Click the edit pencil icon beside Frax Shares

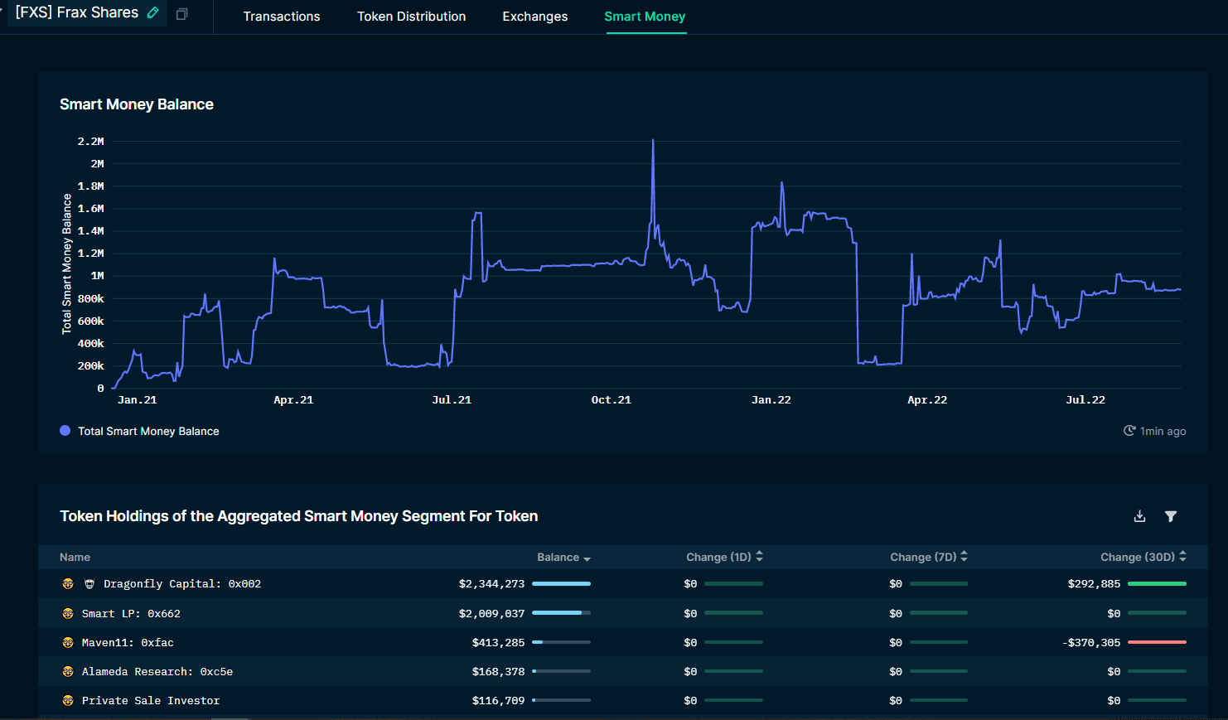tap(152, 12)
